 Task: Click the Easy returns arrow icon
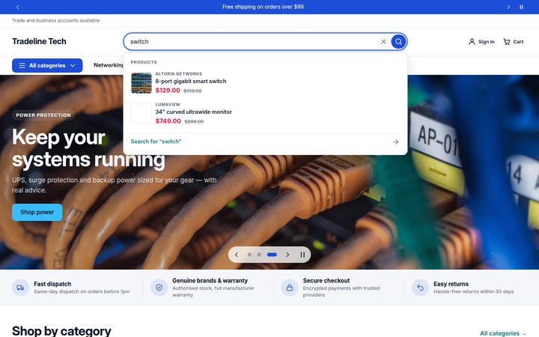[x=421, y=288]
